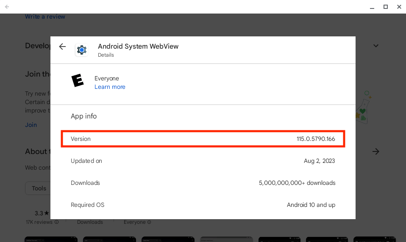
Task: Click the 5,000,000,000+ downloads value
Action: point(297,183)
